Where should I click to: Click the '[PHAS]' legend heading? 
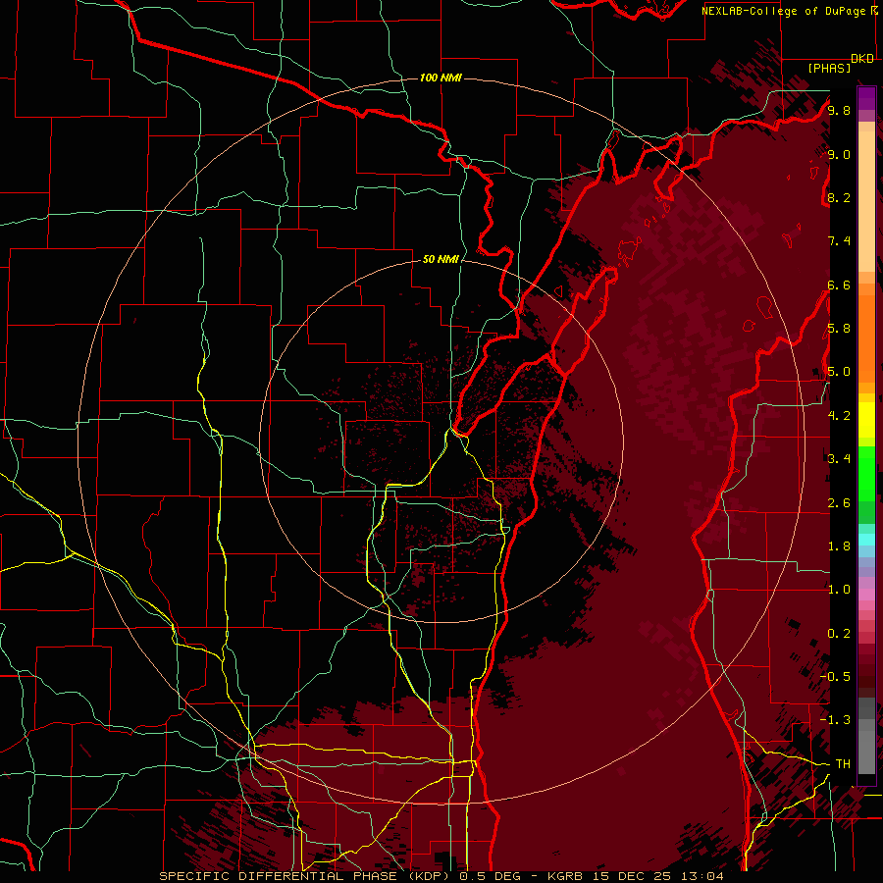coord(829,69)
